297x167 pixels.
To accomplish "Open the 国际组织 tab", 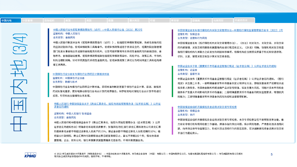I will [54, 21].
